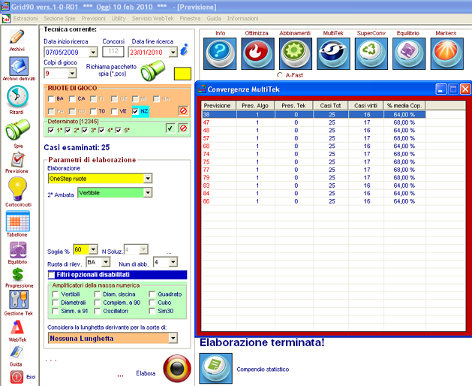The width and height of the screenshot is (472, 386).
Task: Sort by Previsione column header
Action: coord(219,105)
